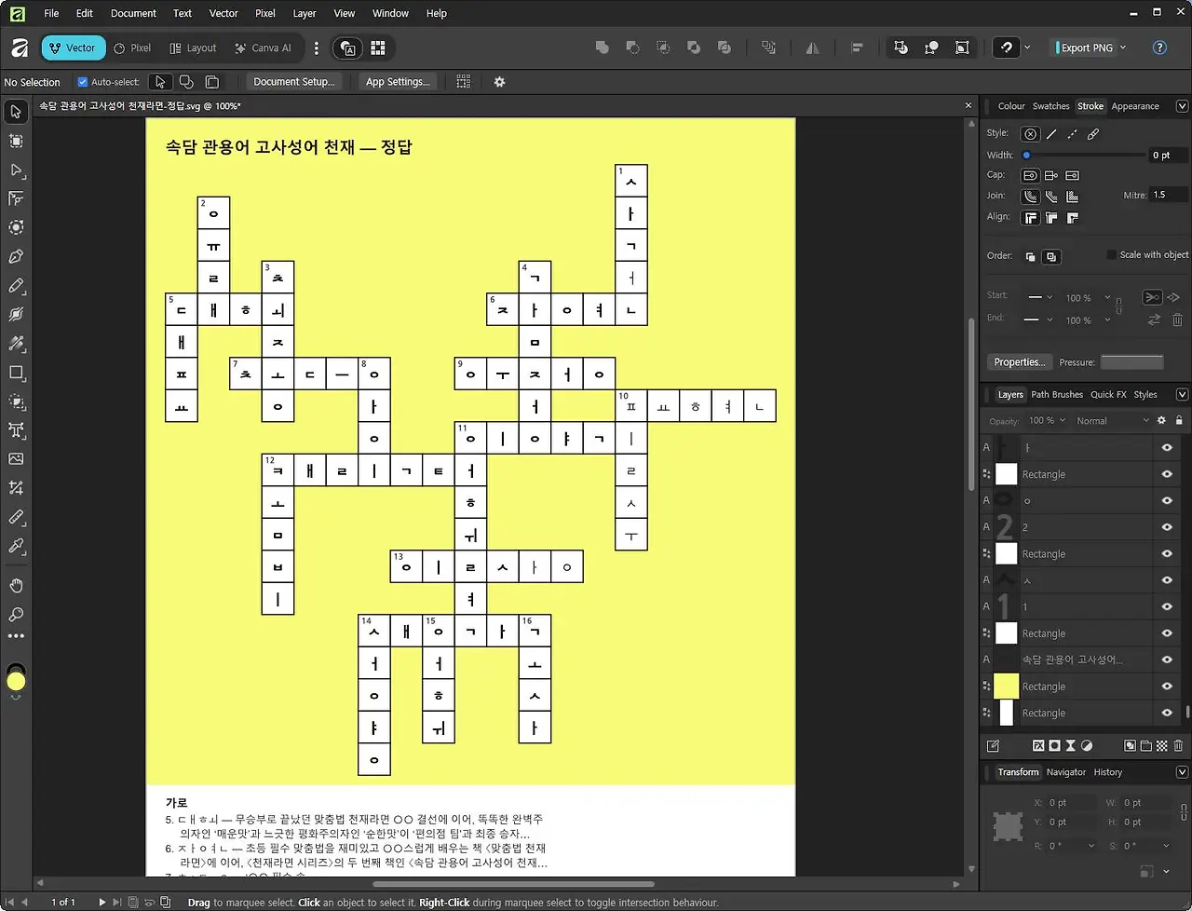Switch to the Swatches tab
Image resolution: width=1192 pixels, height=911 pixels.
pyautogui.click(x=1050, y=105)
